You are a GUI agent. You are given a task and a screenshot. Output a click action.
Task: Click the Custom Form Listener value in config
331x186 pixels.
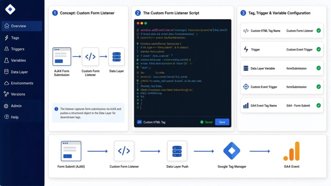(300, 31)
